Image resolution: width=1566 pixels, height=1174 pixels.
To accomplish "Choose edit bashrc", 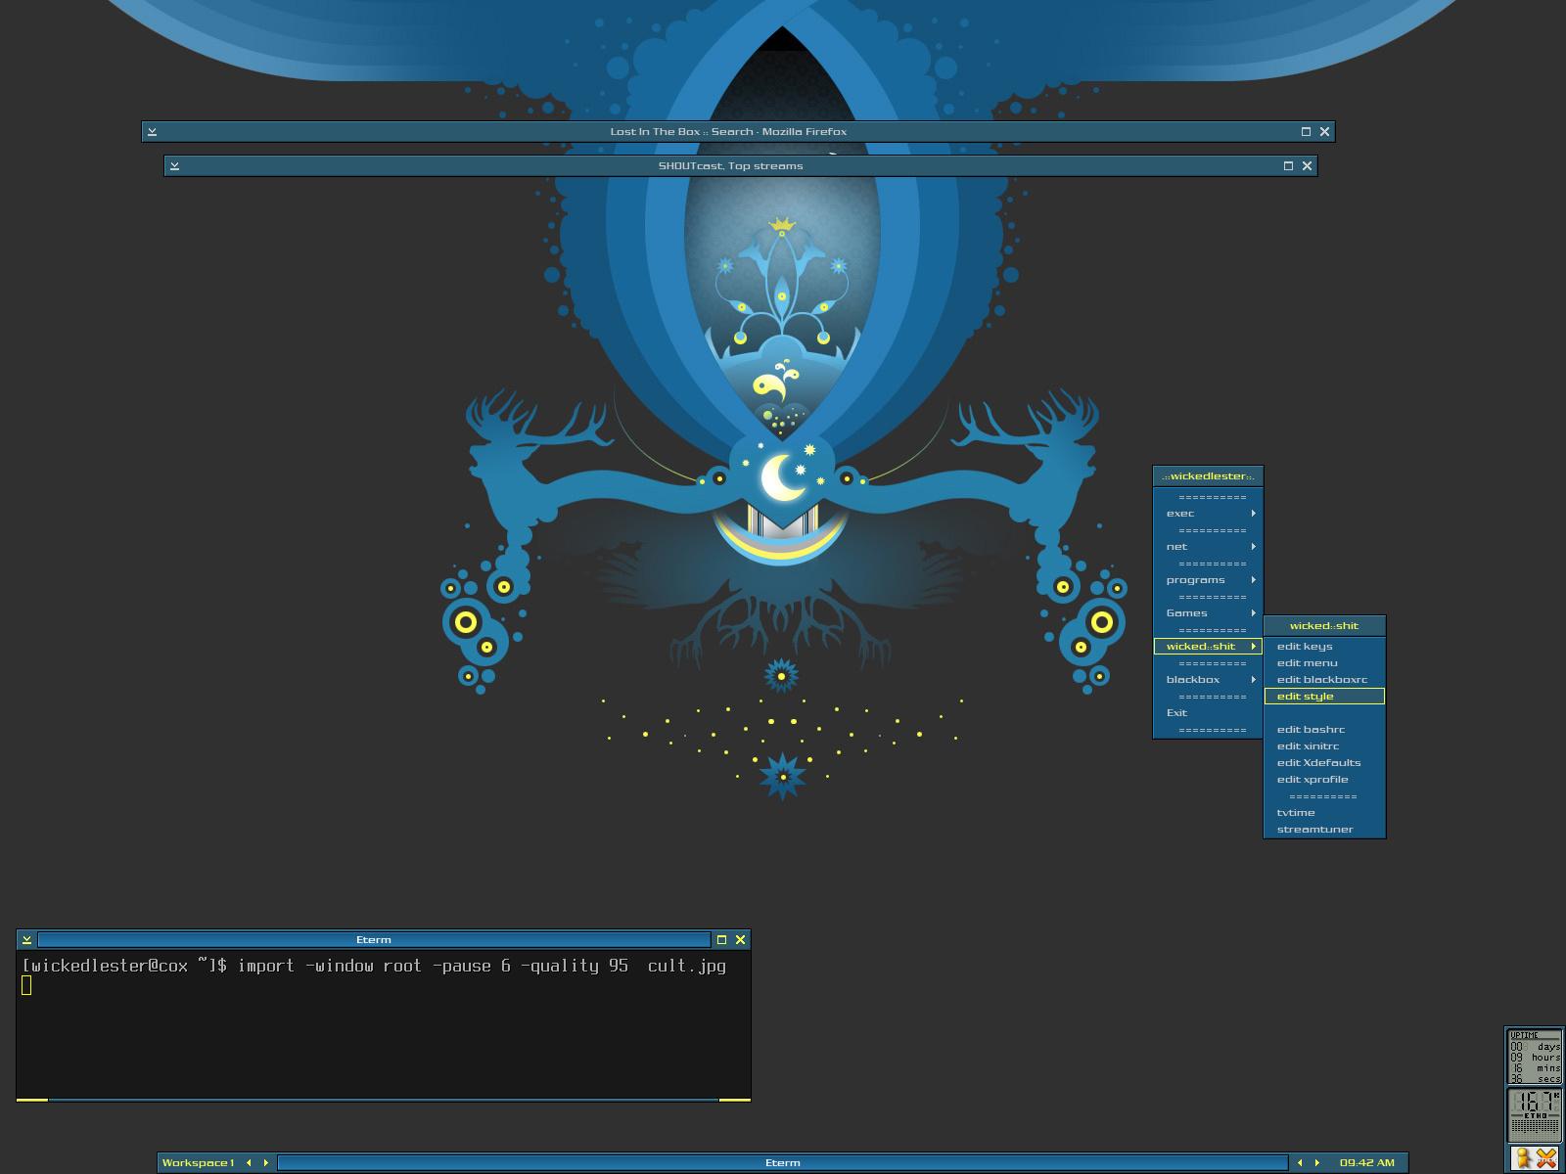I will point(1324,730).
